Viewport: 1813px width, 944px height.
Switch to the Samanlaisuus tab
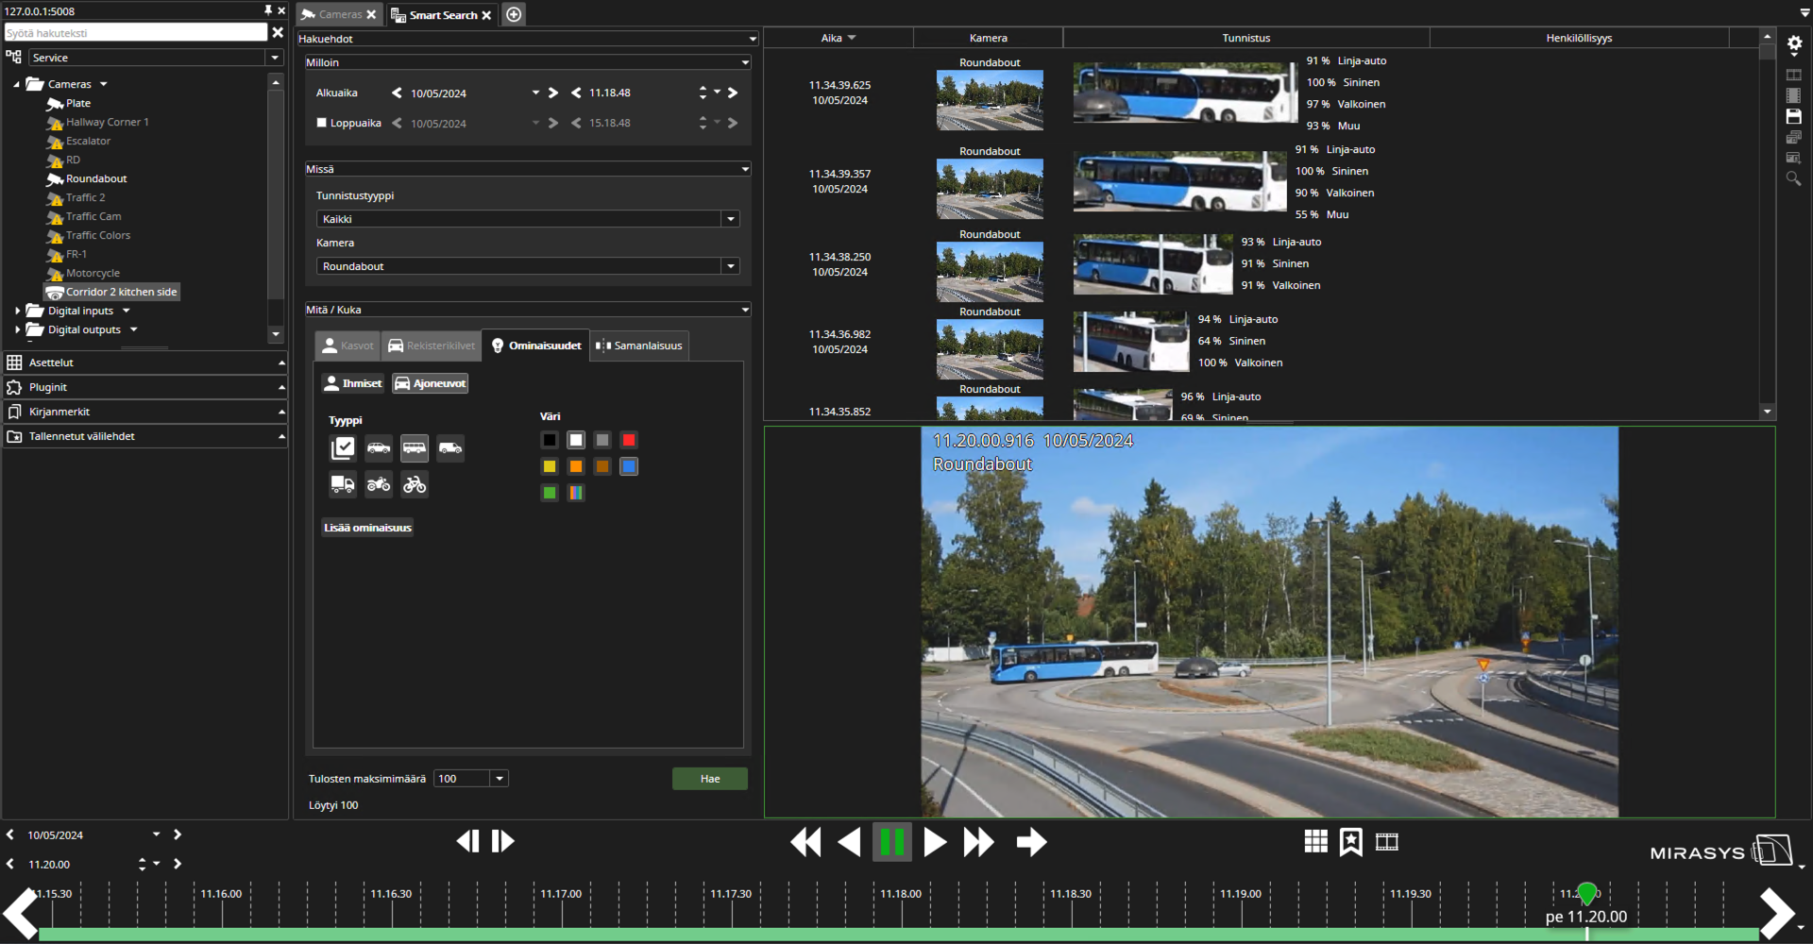tap(639, 346)
